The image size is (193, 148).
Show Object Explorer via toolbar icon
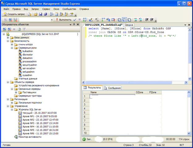point(62,14)
